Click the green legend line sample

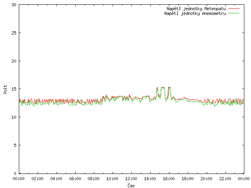234,13
